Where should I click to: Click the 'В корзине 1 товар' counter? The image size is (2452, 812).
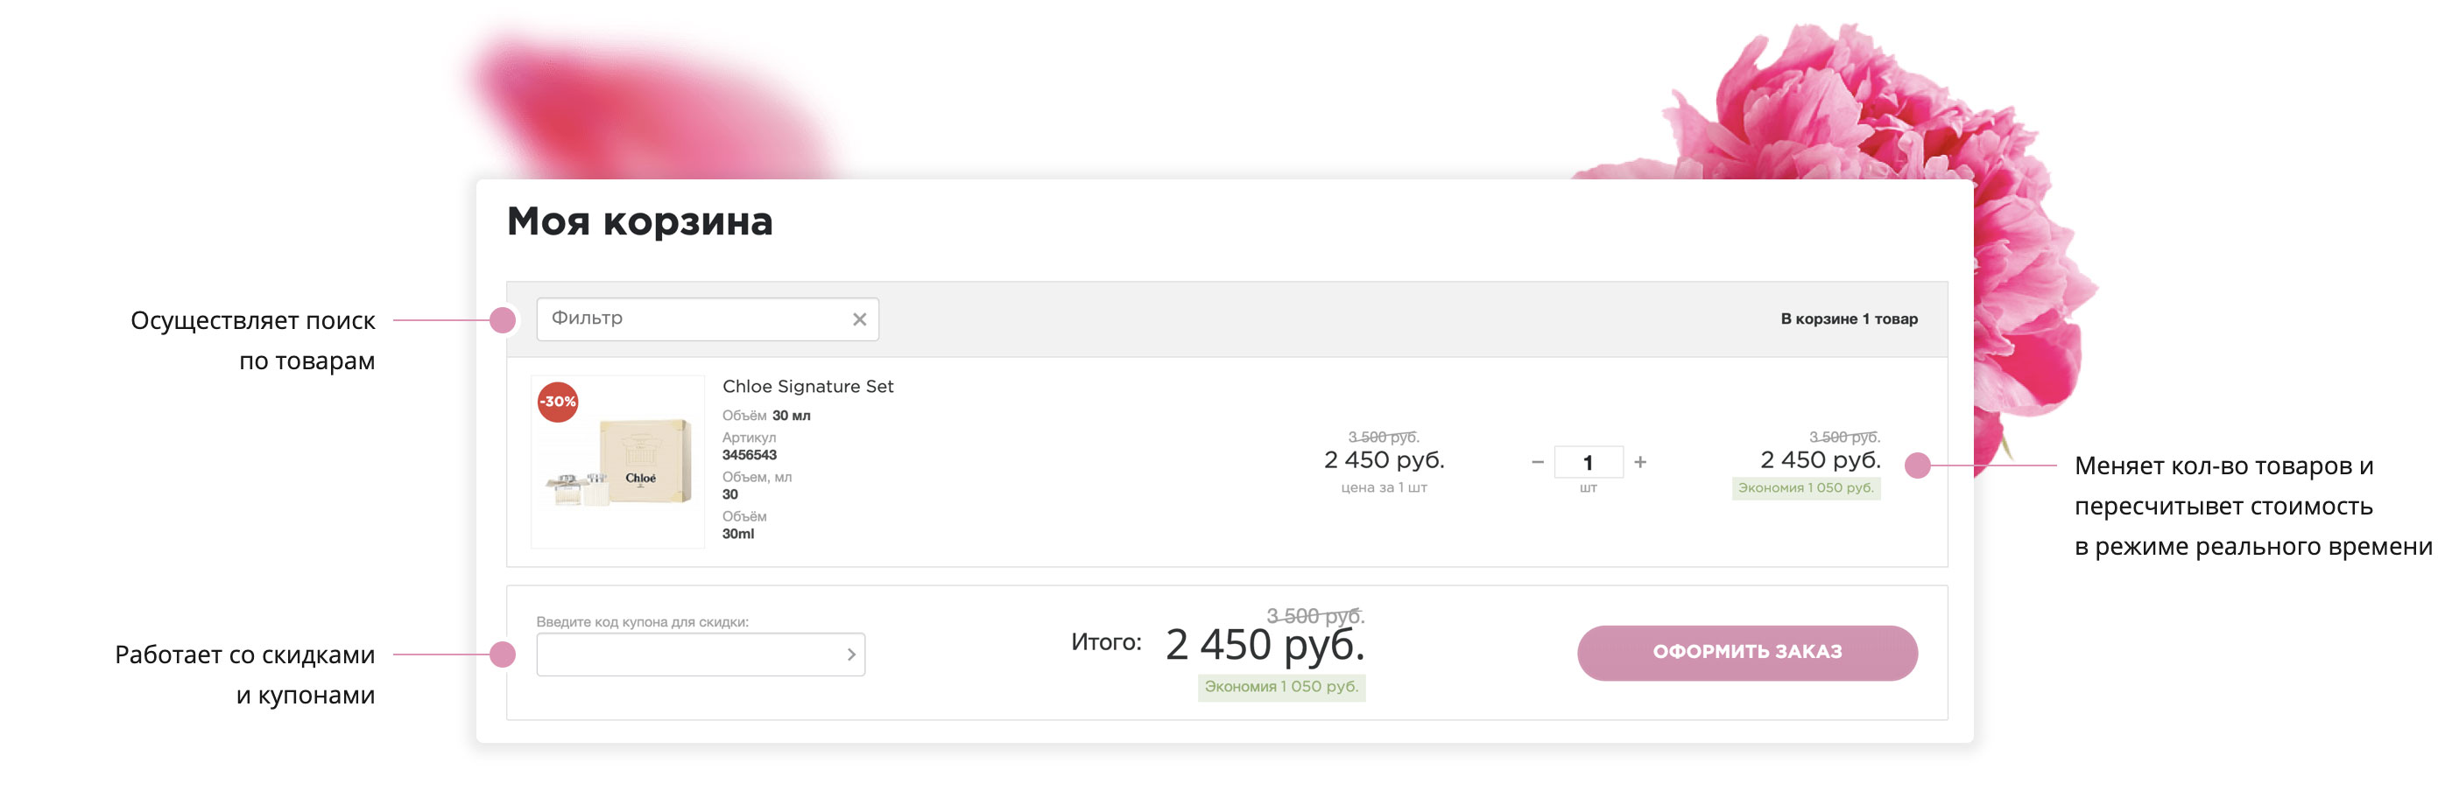pyautogui.click(x=1849, y=319)
